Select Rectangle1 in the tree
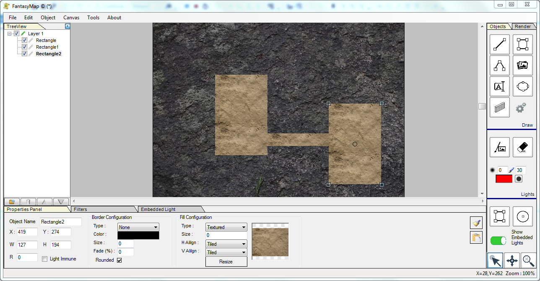 47,47
